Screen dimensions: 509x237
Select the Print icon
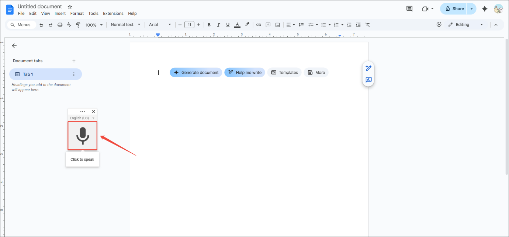click(x=59, y=24)
